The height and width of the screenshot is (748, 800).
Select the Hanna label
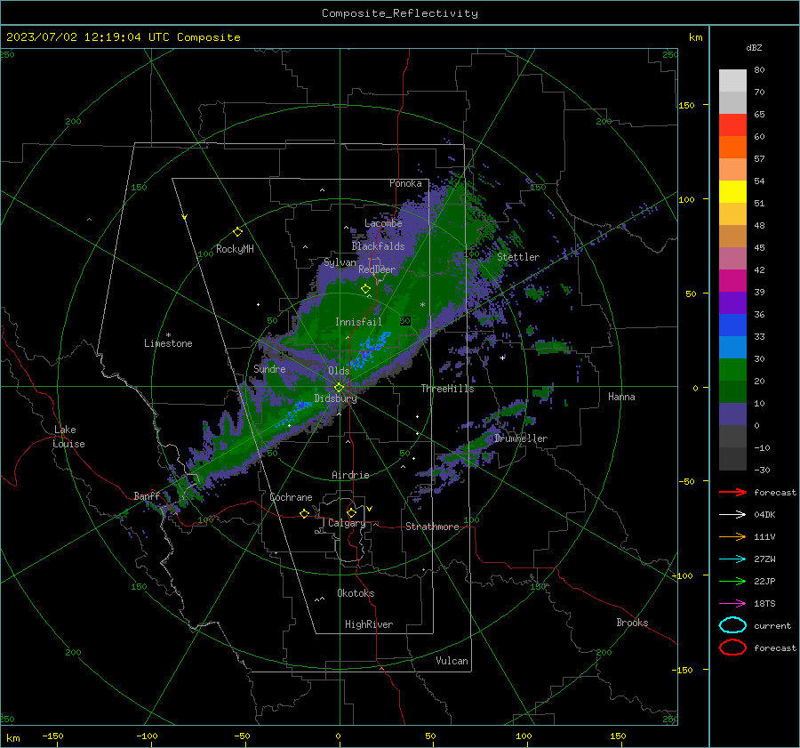pyautogui.click(x=621, y=397)
